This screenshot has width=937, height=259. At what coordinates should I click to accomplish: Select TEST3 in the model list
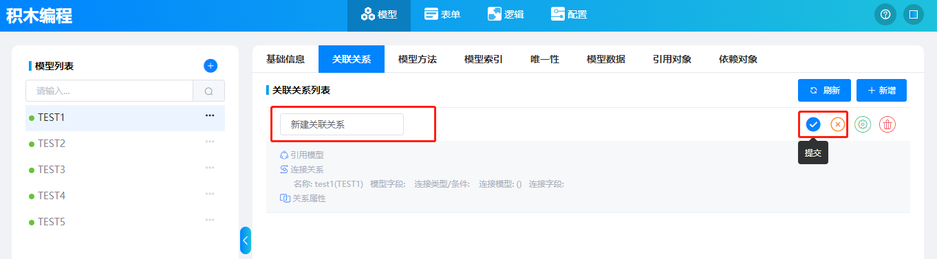click(125, 170)
